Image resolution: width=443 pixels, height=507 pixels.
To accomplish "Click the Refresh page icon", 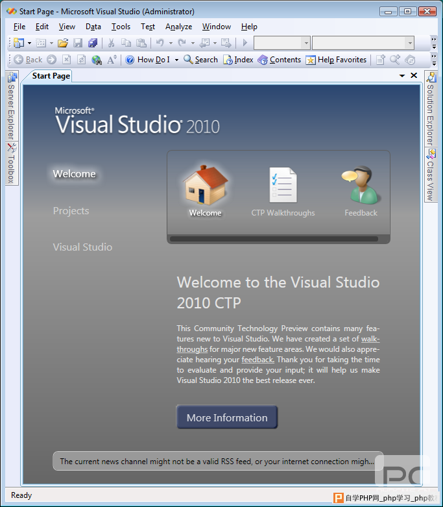I will pos(82,60).
